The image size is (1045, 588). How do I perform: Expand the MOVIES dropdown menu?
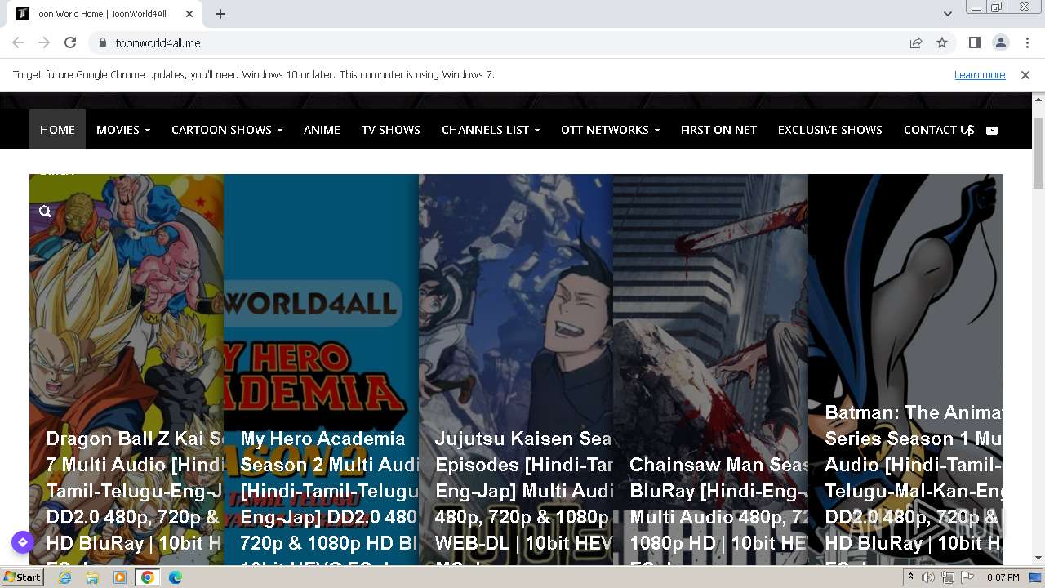(x=123, y=130)
